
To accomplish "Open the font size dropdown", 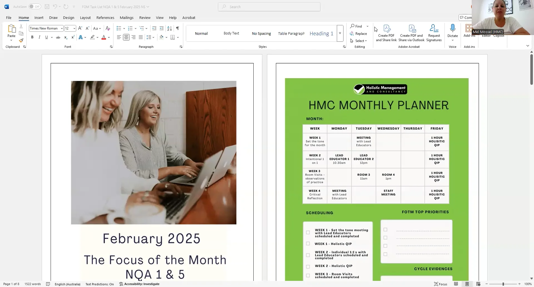I will point(74,28).
